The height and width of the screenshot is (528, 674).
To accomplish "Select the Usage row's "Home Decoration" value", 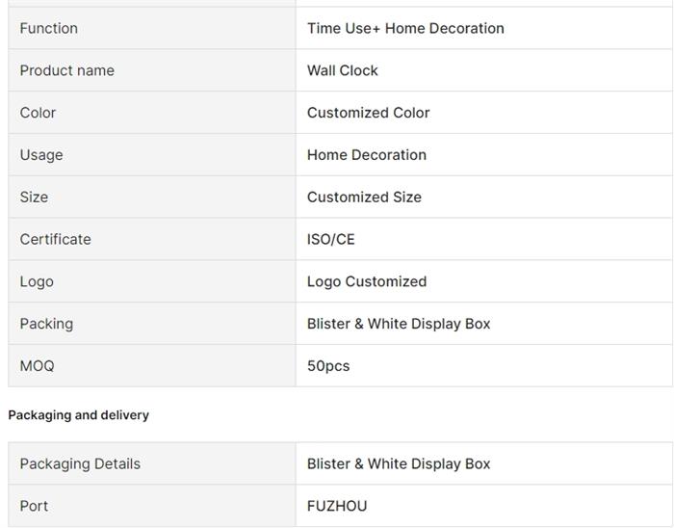I will click(x=367, y=155).
